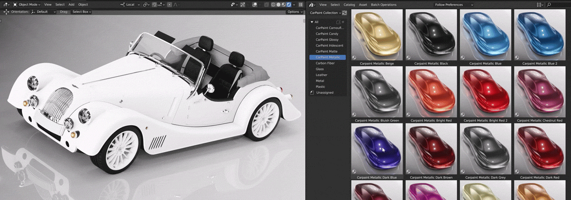Switch to rendered viewport shading
Viewport: 571px width, 200px height.
289,4
